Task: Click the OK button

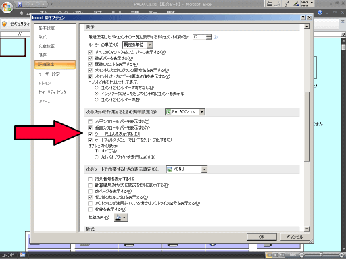Action: click(x=262, y=237)
